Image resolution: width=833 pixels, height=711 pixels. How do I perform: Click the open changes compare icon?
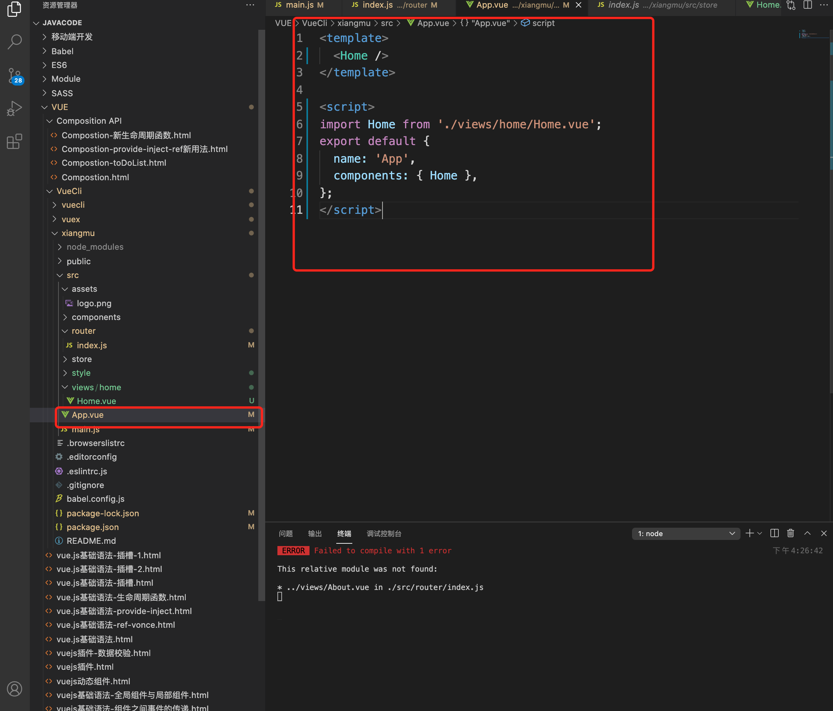pyautogui.click(x=791, y=5)
